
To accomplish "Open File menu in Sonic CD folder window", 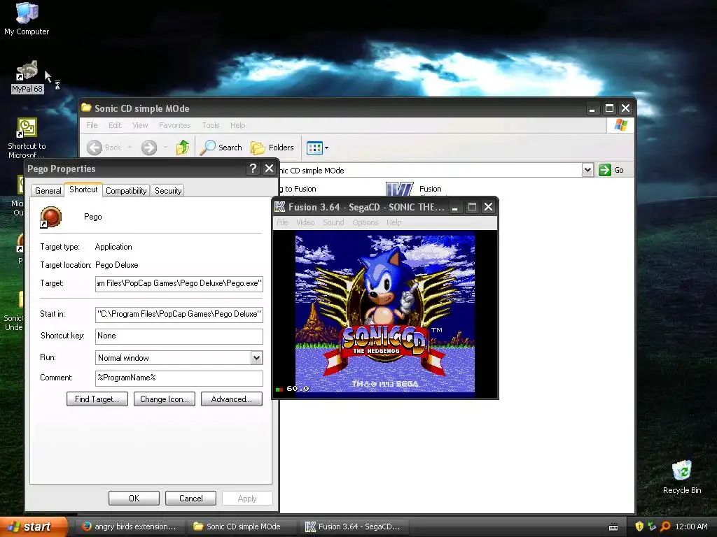I will pyautogui.click(x=92, y=125).
